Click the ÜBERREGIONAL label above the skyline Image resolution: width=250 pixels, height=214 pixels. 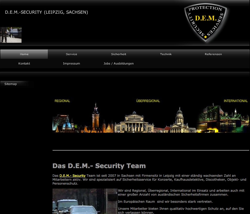coord(148,101)
